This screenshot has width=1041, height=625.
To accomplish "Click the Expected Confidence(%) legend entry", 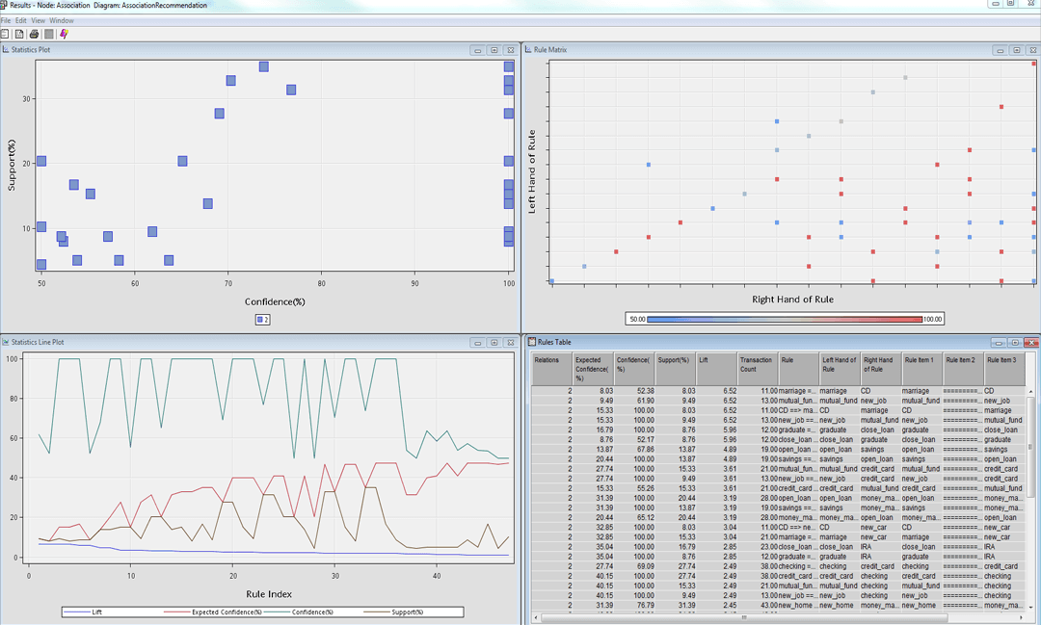I will pyautogui.click(x=212, y=612).
